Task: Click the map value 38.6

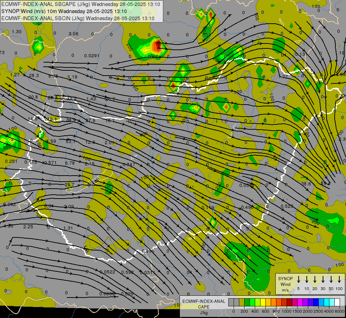Action: pyautogui.click(x=306, y=184)
